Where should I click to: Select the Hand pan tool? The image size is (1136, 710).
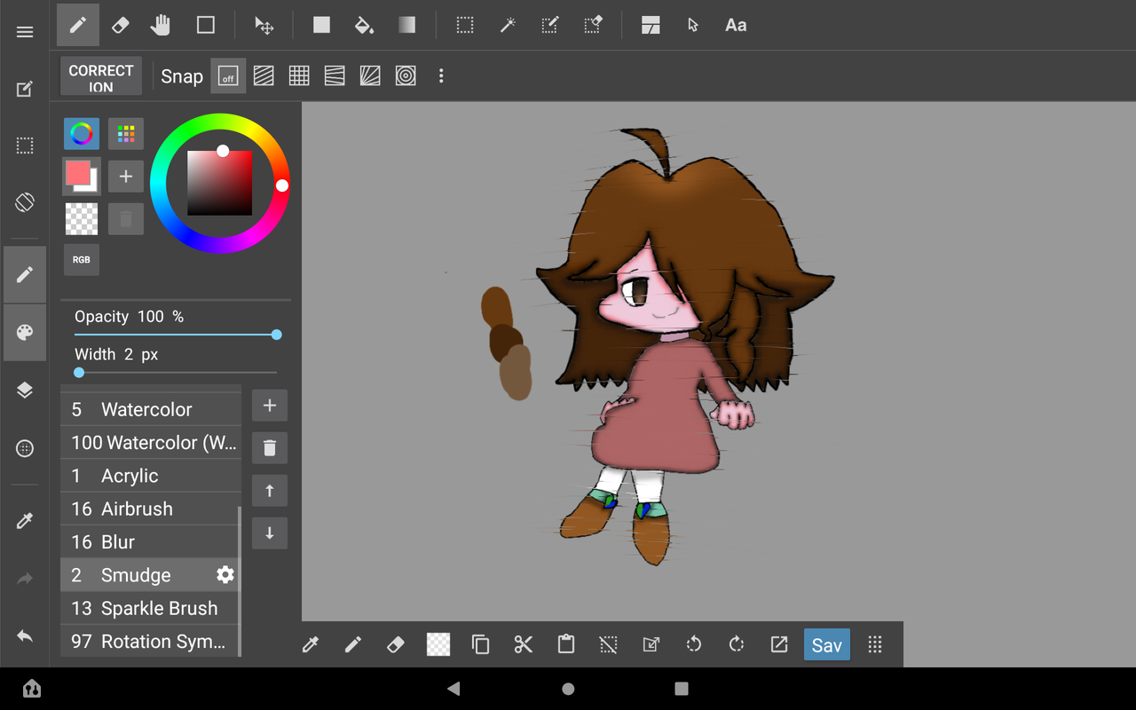tap(161, 26)
